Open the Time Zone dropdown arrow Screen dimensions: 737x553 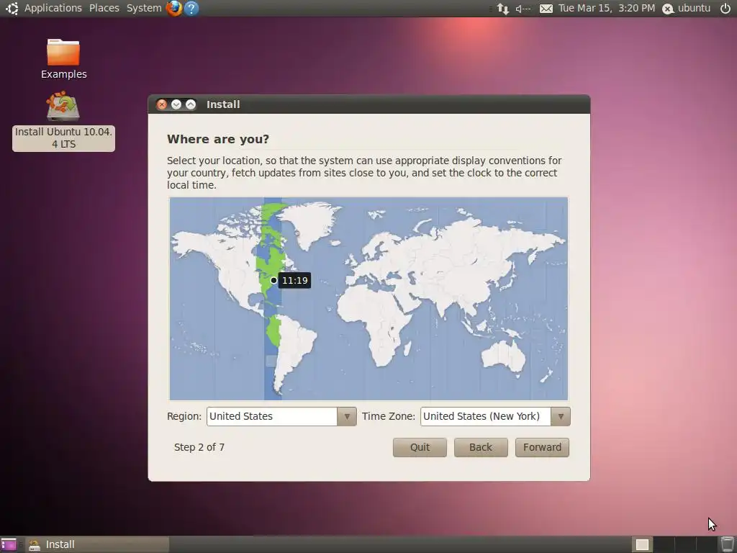560,417
